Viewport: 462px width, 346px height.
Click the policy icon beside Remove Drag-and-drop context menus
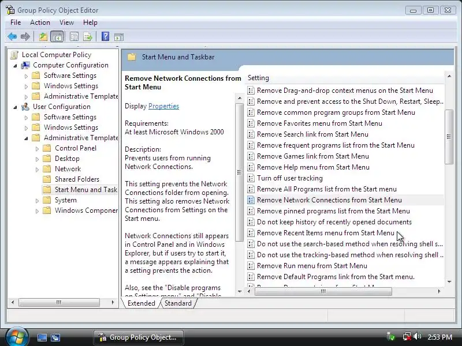[251, 91]
